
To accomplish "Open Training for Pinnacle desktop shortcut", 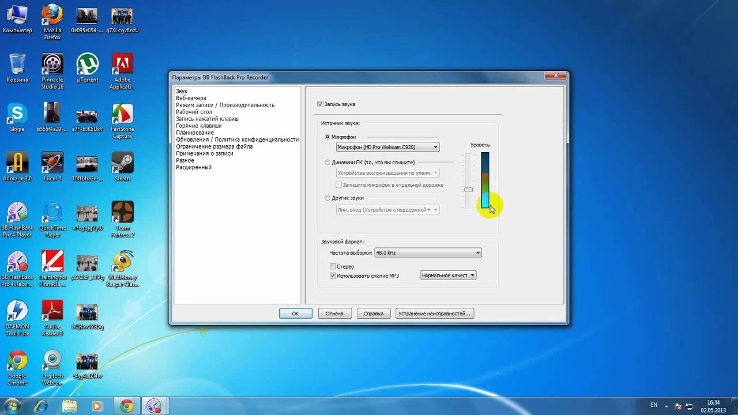I will [x=52, y=269].
